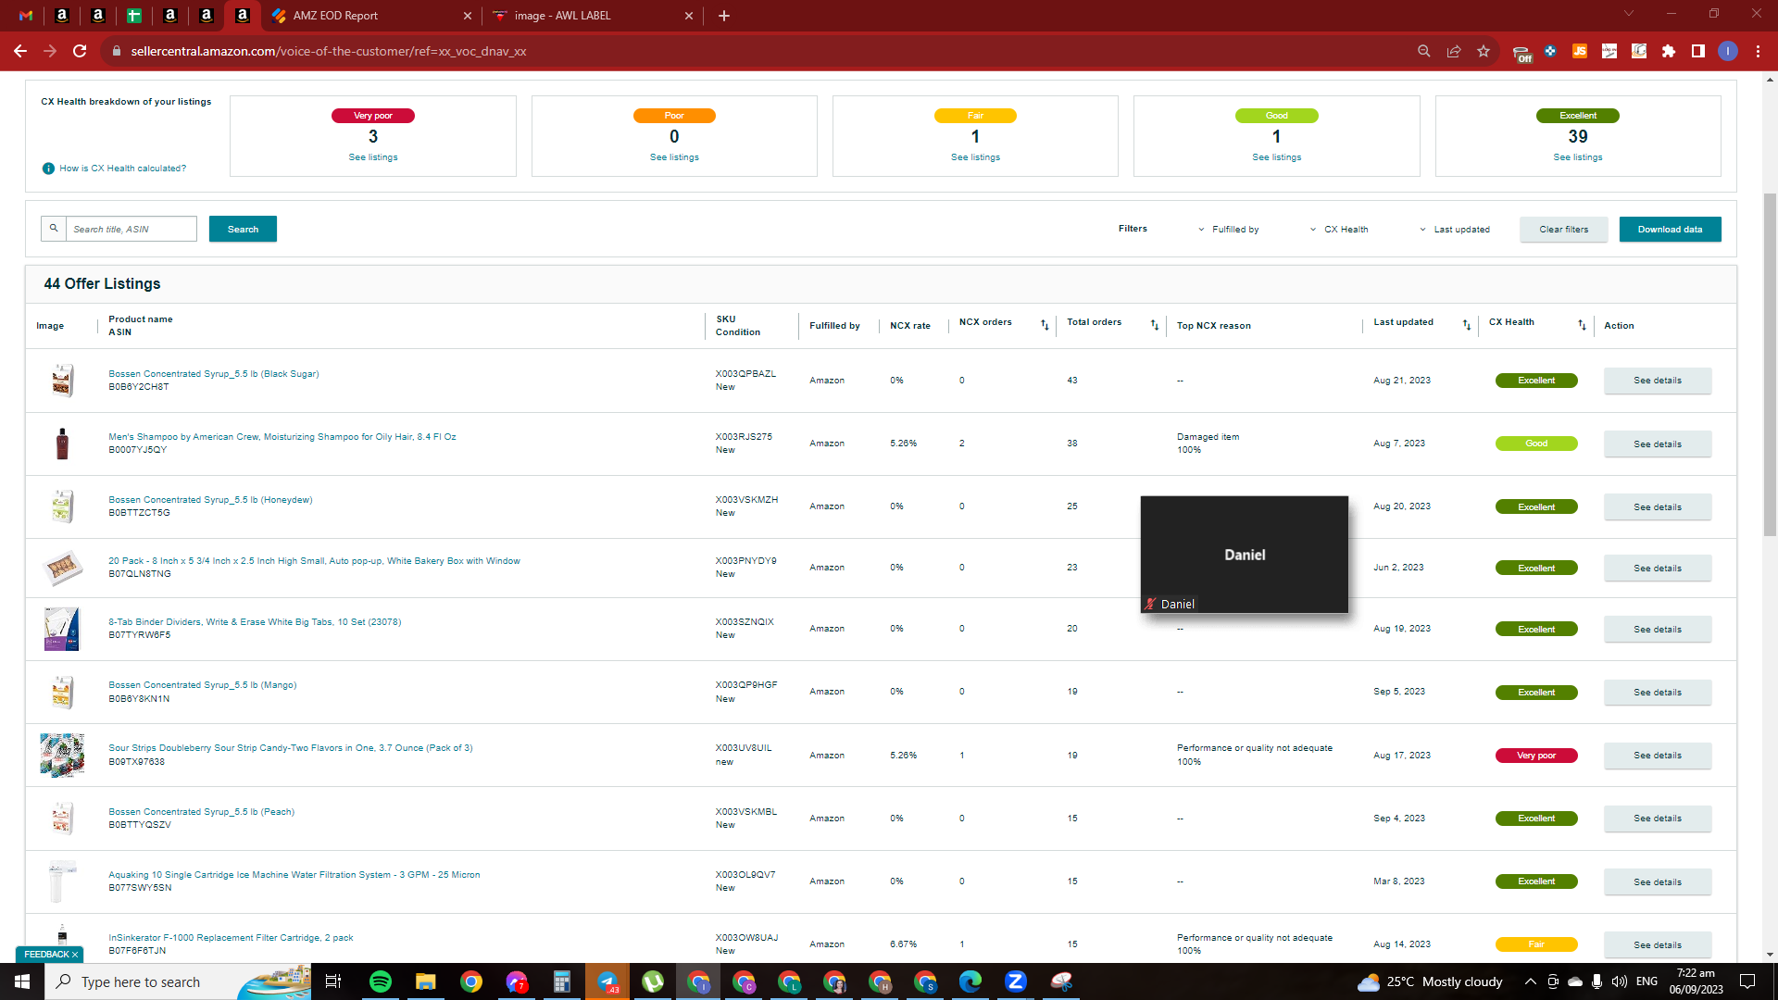Sort by CX Health column
Screen dimensions: 1778x1000
pyautogui.click(x=1582, y=325)
